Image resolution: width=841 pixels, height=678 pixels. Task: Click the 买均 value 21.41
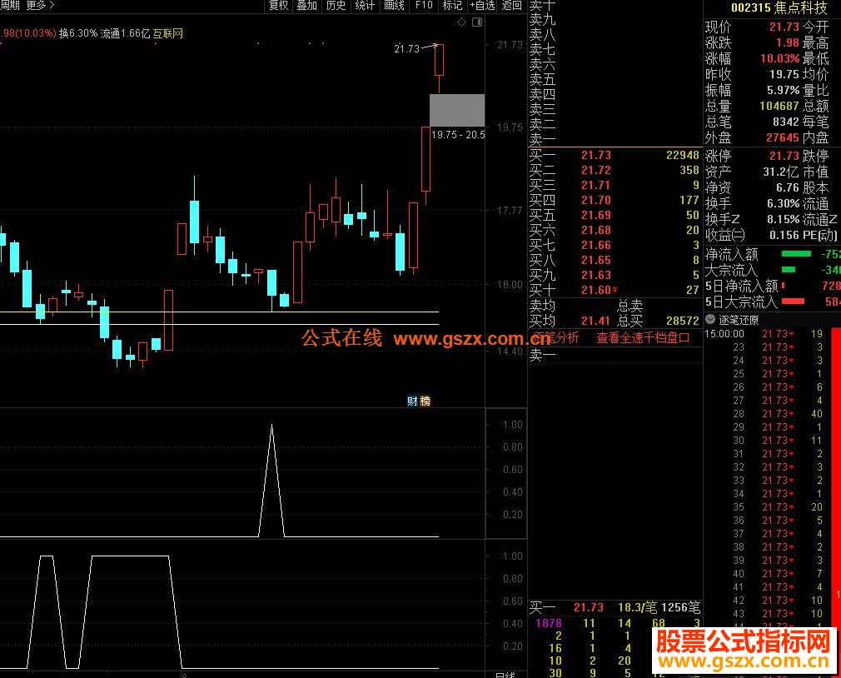pos(595,321)
